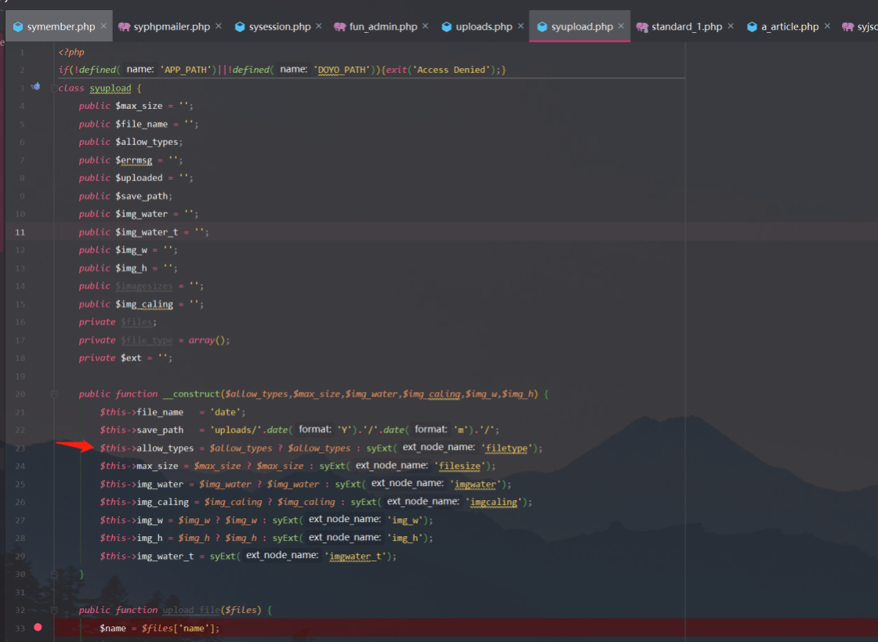Click the 'imgcaling' string on line 26

[x=493, y=502]
